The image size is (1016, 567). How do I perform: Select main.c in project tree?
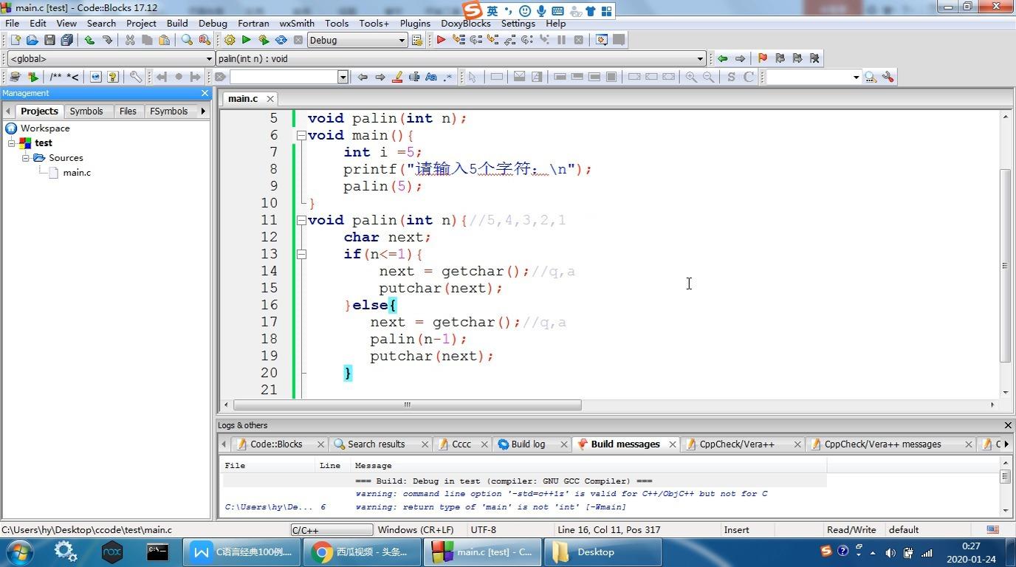tap(77, 173)
